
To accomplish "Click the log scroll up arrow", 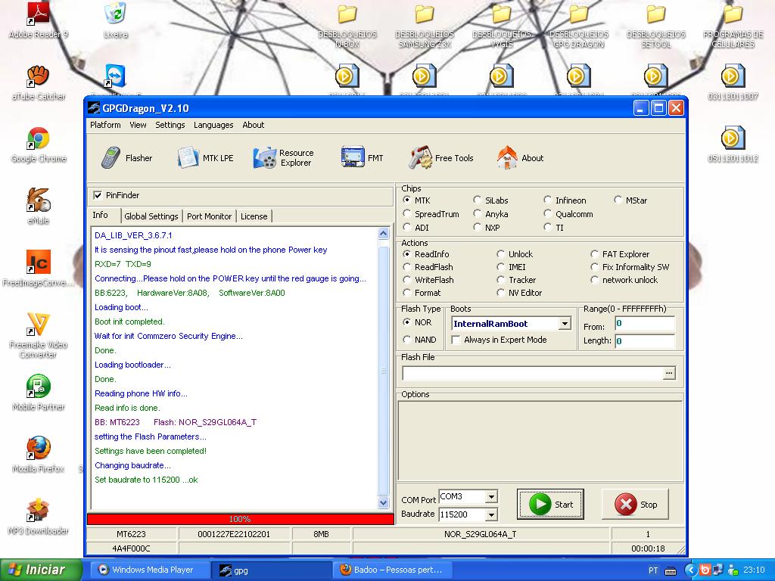I will click(x=383, y=234).
